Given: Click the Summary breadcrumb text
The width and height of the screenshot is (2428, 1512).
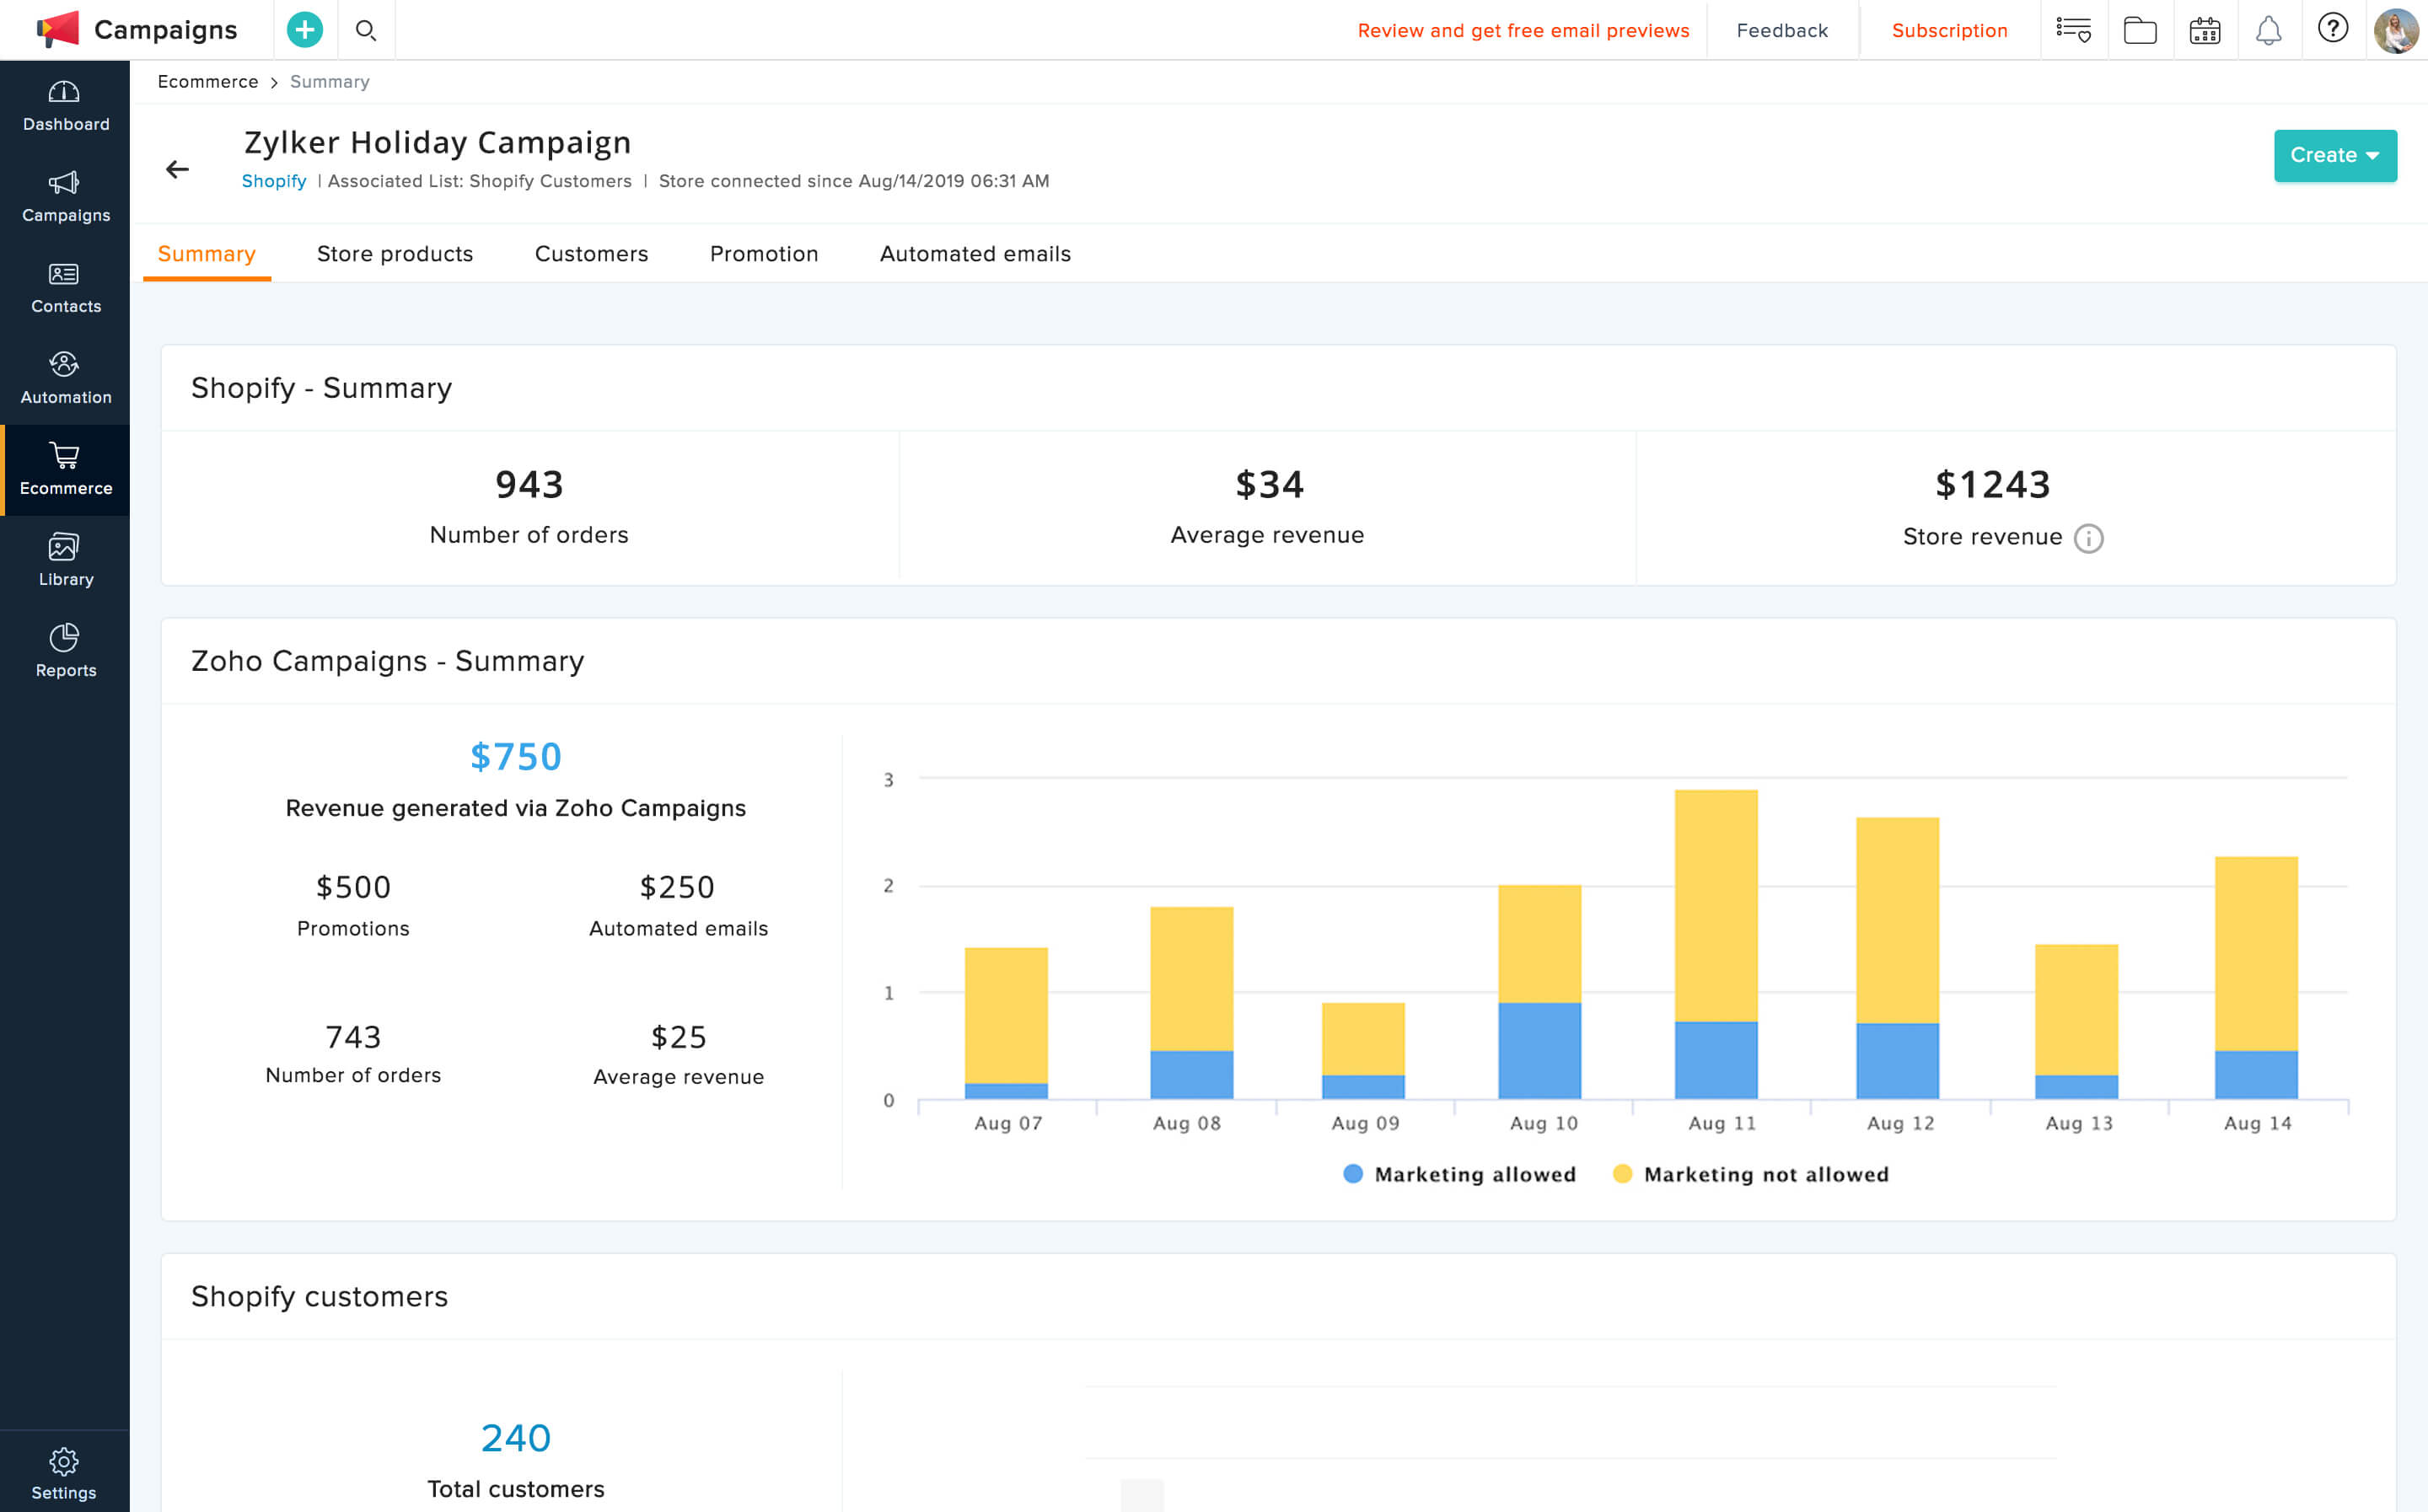Looking at the screenshot, I should coord(330,82).
